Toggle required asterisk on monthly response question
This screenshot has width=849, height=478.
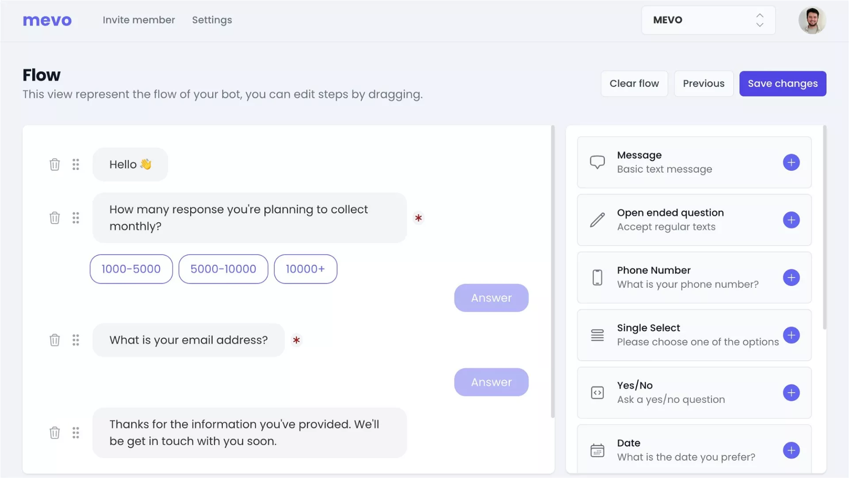click(418, 218)
